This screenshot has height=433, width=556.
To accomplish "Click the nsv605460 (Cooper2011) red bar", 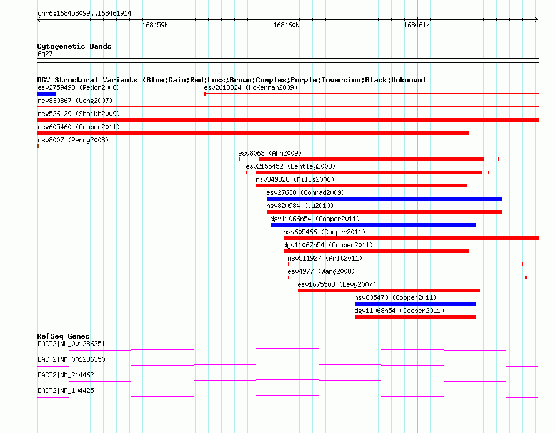I will [x=252, y=133].
